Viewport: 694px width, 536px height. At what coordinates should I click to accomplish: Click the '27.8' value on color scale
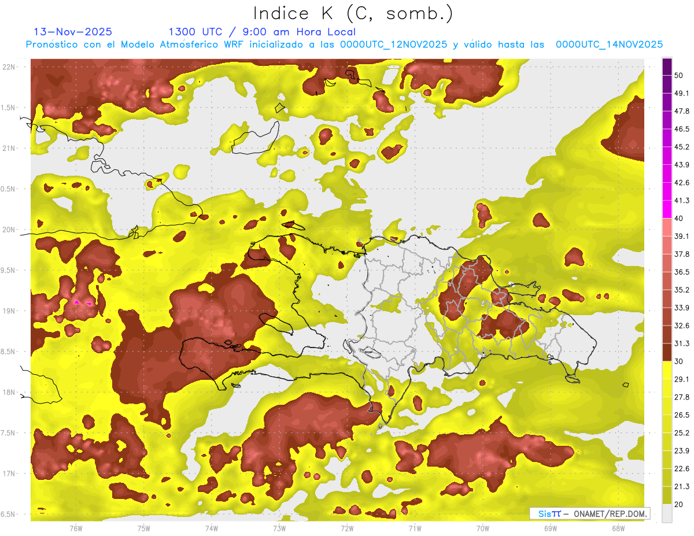[682, 397]
